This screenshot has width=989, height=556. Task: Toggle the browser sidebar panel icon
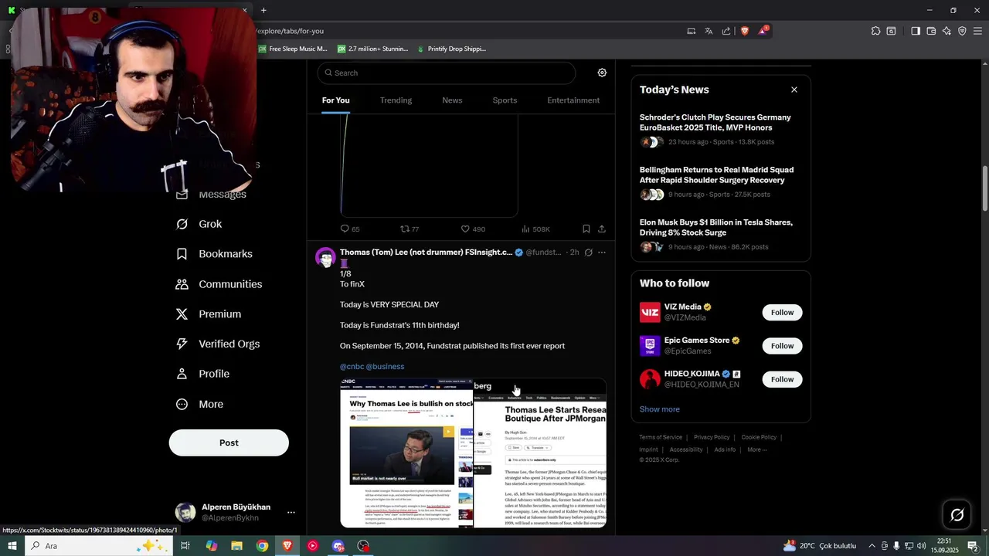916,31
